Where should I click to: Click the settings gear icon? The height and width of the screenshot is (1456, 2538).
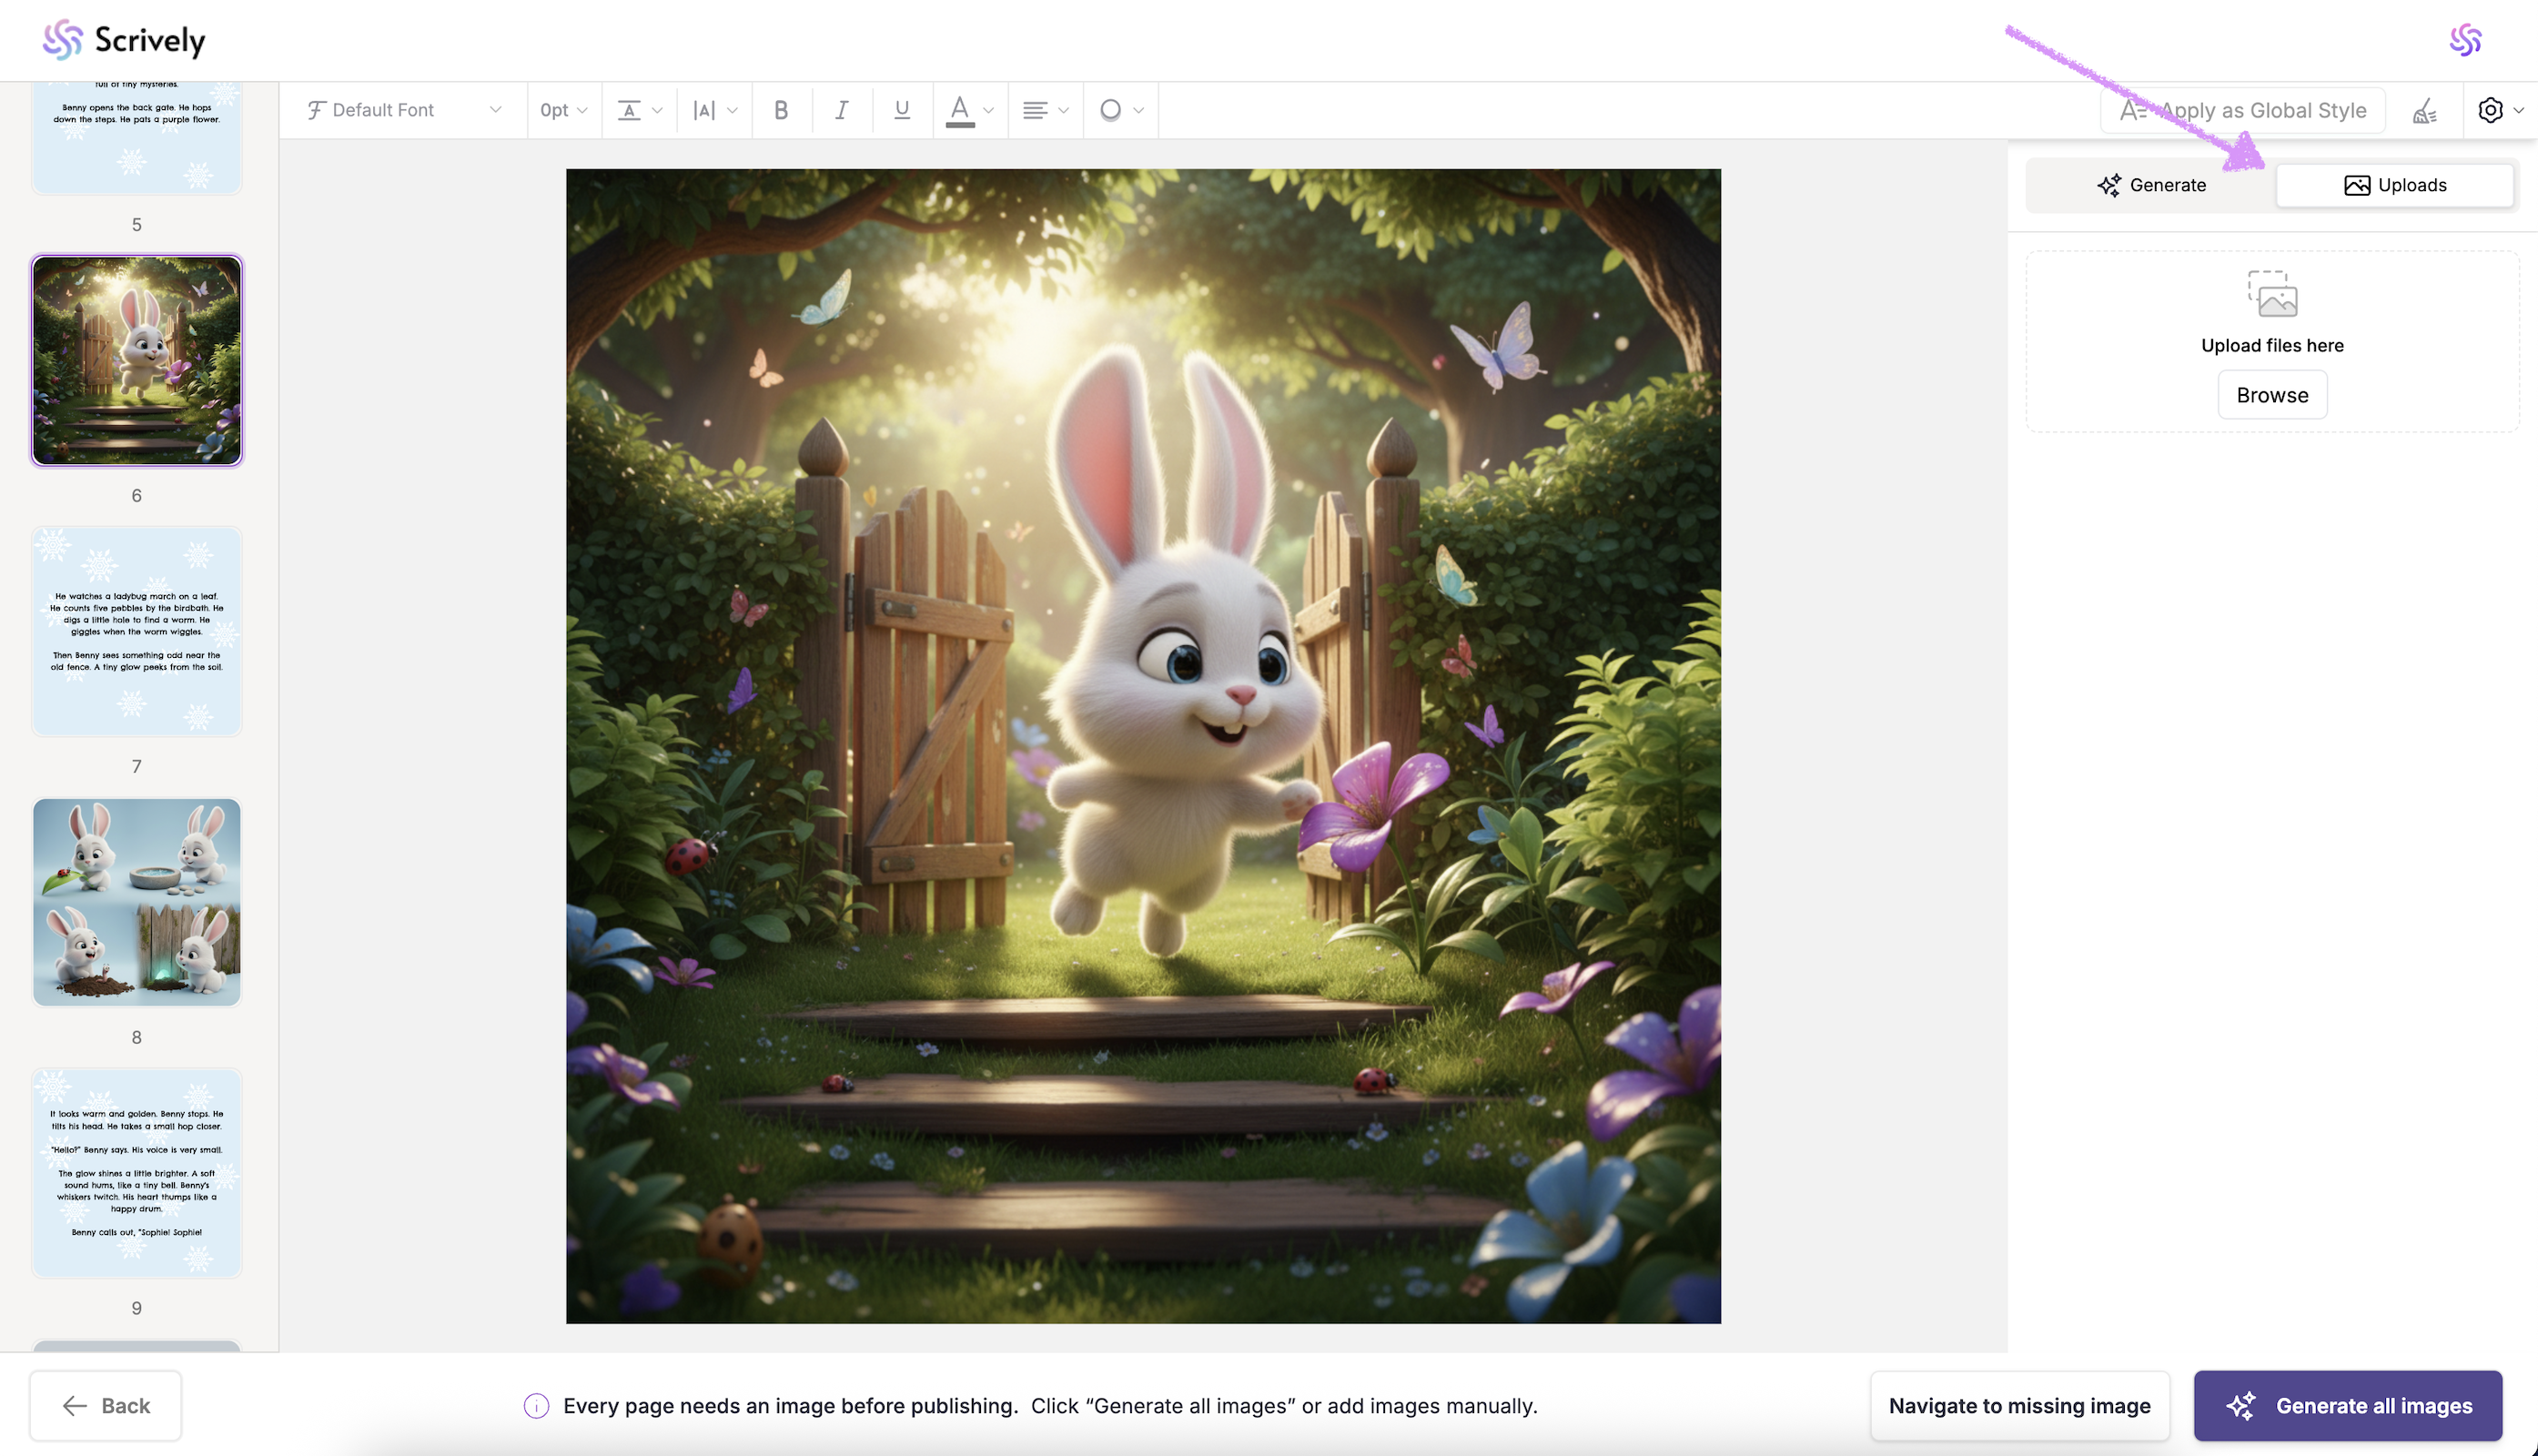2490,110
